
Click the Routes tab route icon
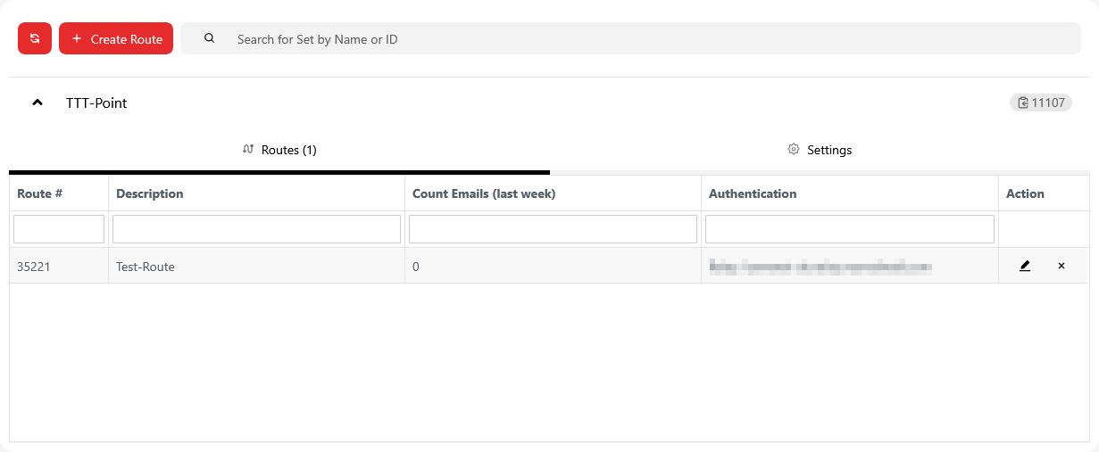click(248, 149)
